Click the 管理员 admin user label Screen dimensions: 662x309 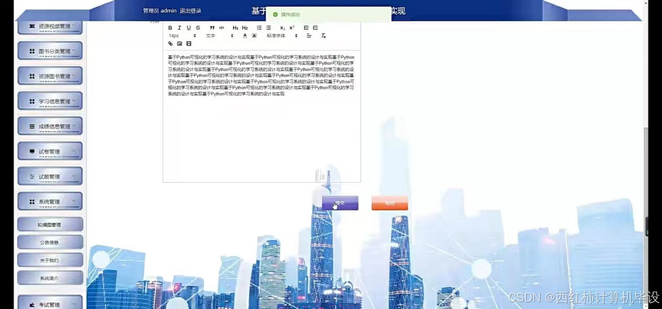coord(160,11)
